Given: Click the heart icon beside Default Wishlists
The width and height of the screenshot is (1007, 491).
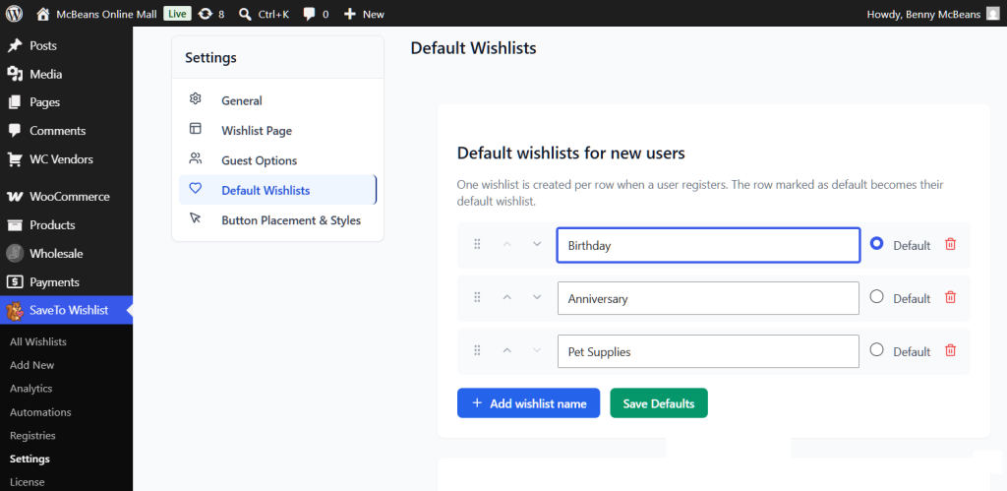Looking at the screenshot, I should (x=196, y=188).
